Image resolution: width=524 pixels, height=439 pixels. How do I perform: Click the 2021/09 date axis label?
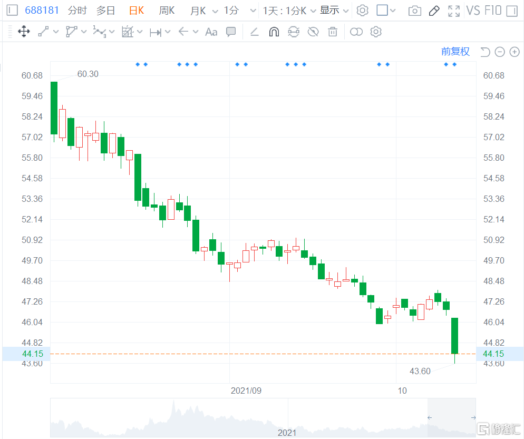246,391
